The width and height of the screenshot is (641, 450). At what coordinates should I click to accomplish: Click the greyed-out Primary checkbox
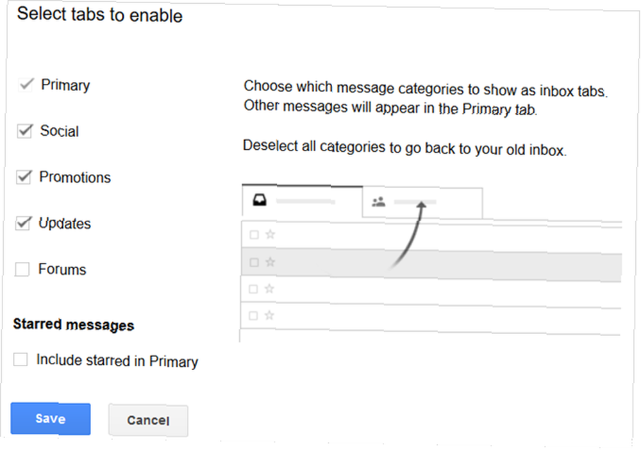click(26, 84)
